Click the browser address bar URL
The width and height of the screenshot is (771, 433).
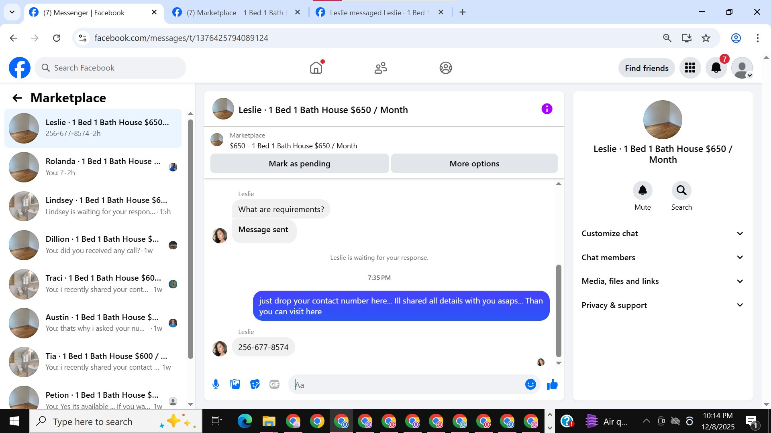coord(181,38)
